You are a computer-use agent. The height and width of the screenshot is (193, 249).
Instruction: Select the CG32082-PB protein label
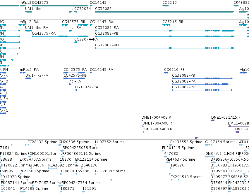183,76
